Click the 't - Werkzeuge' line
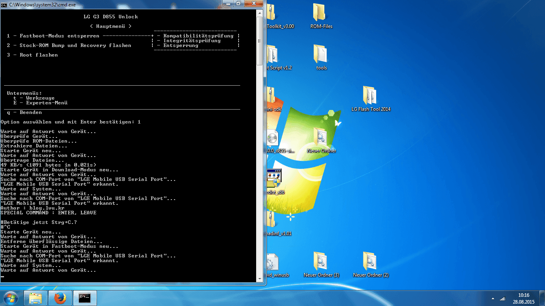The width and height of the screenshot is (545, 306). click(34, 98)
